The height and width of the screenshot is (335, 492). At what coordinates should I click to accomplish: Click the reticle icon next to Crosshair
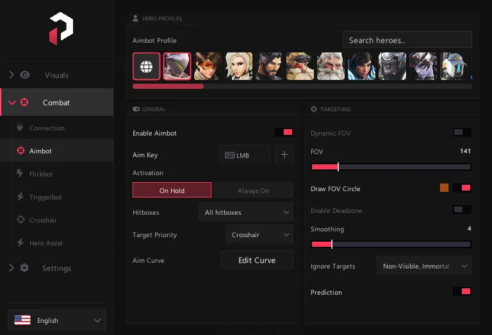[x=20, y=219]
